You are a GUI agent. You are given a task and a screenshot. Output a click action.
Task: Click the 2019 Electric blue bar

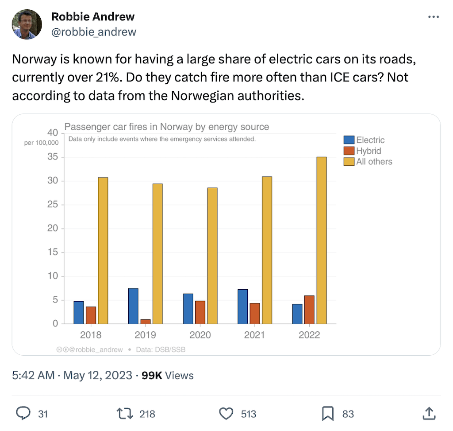click(x=133, y=306)
